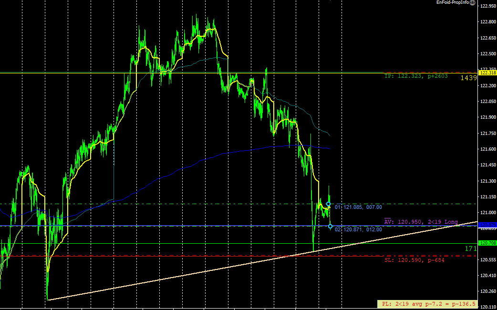Click the blue 120.879 price tag on axis
Viewport: 497px width, 310px height.
[487, 225]
